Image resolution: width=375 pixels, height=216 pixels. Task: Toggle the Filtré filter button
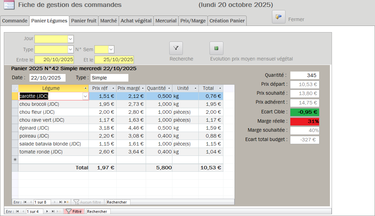pyautogui.click(x=74, y=212)
